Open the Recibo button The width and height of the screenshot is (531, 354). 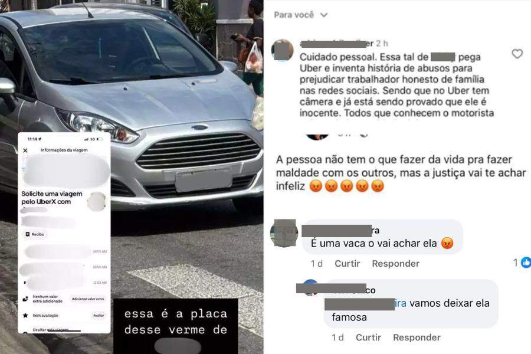[35, 234]
